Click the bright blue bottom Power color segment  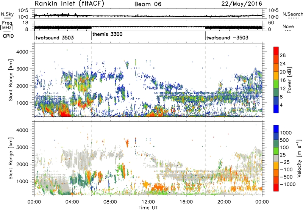276,109
